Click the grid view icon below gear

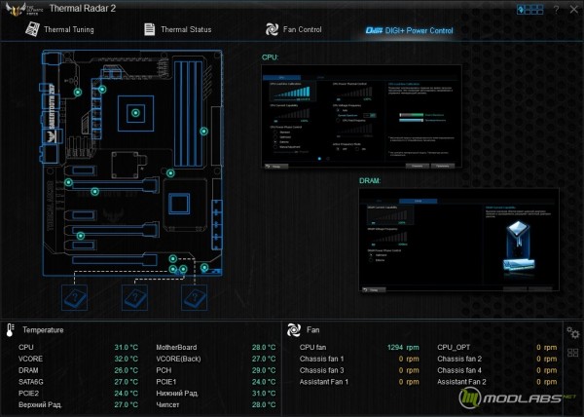[572, 353]
